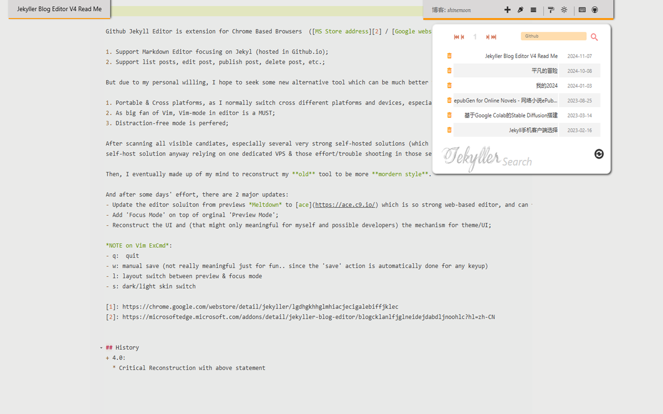Delete the post '平凡的冒险' via its trash icon
663x414 pixels.
coord(449,70)
